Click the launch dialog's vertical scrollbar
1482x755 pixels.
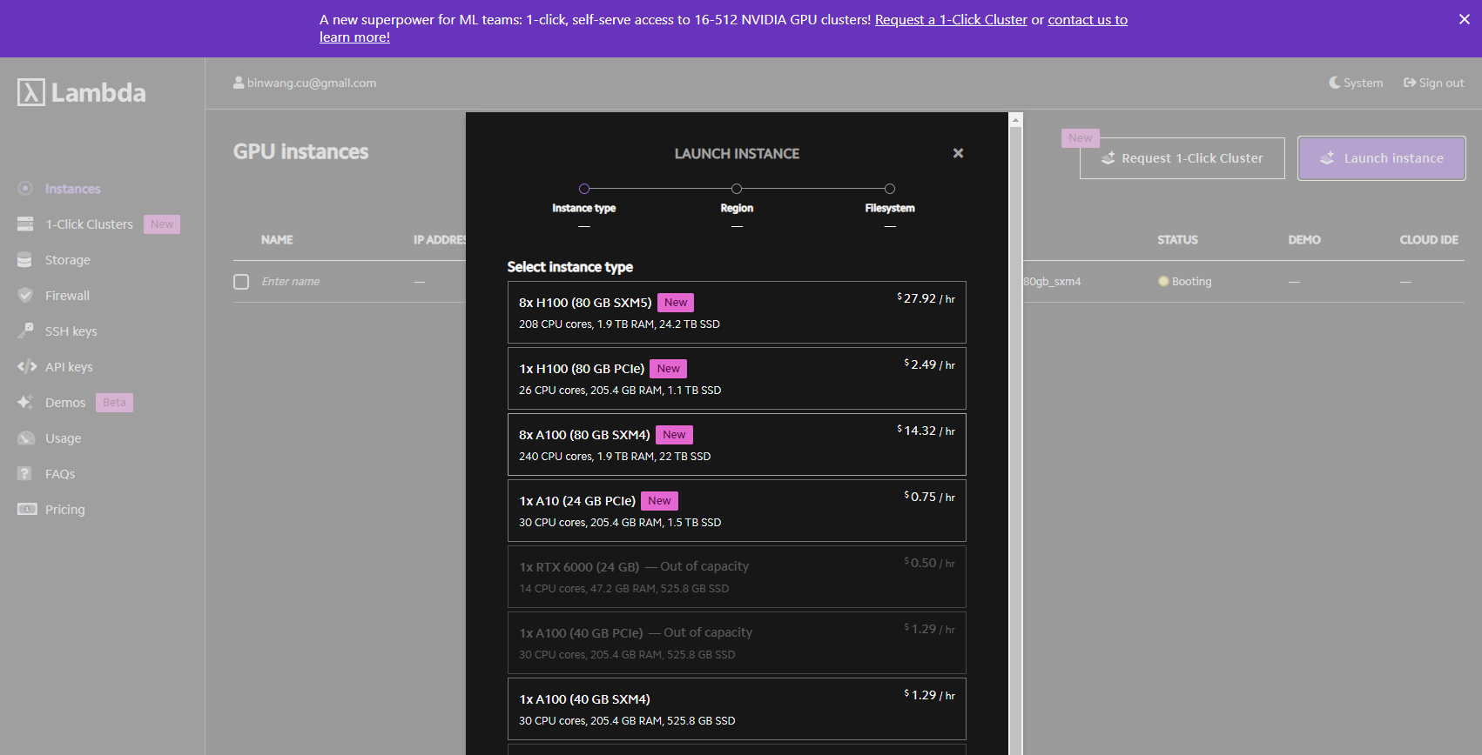1015,435
